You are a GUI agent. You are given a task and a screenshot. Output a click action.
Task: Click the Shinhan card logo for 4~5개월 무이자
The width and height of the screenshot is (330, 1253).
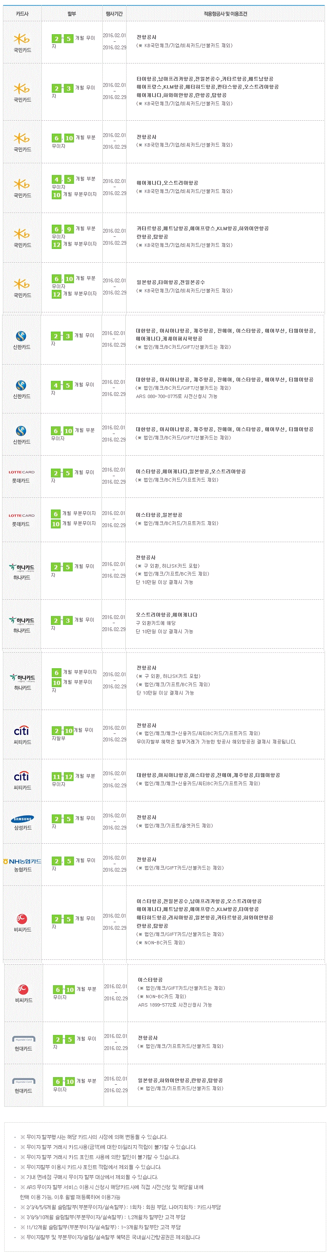(21, 385)
